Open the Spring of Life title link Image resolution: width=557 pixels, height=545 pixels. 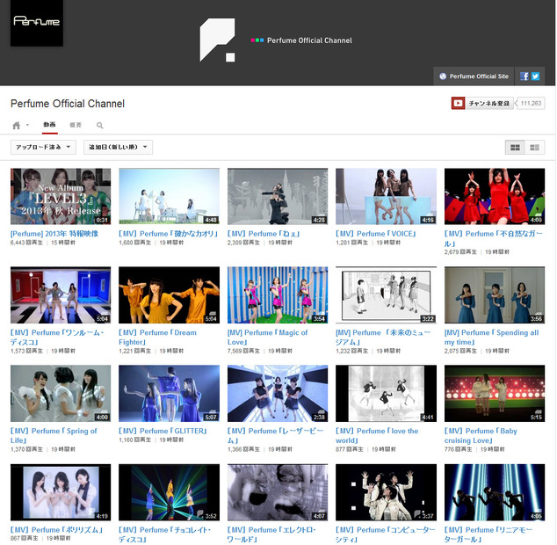pos(54,435)
